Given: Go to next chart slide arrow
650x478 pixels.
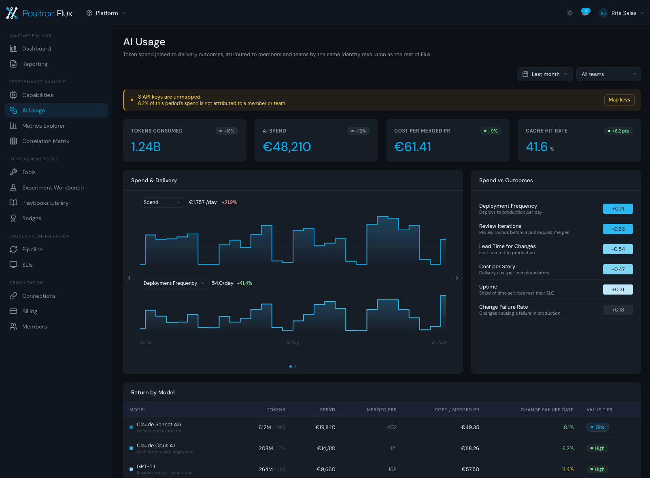Looking at the screenshot, I should [457, 278].
